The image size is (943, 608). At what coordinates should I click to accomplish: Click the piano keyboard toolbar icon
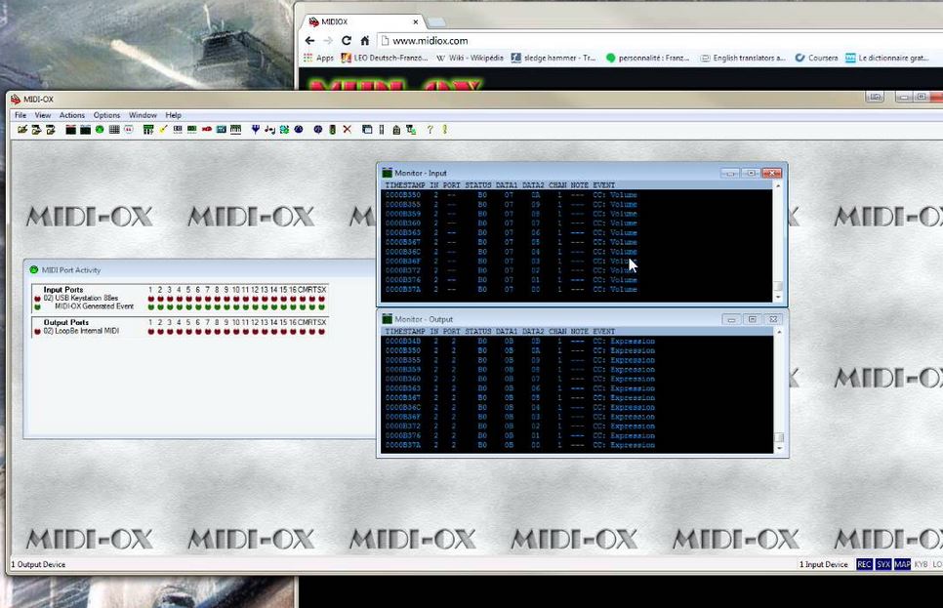point(236,129)
